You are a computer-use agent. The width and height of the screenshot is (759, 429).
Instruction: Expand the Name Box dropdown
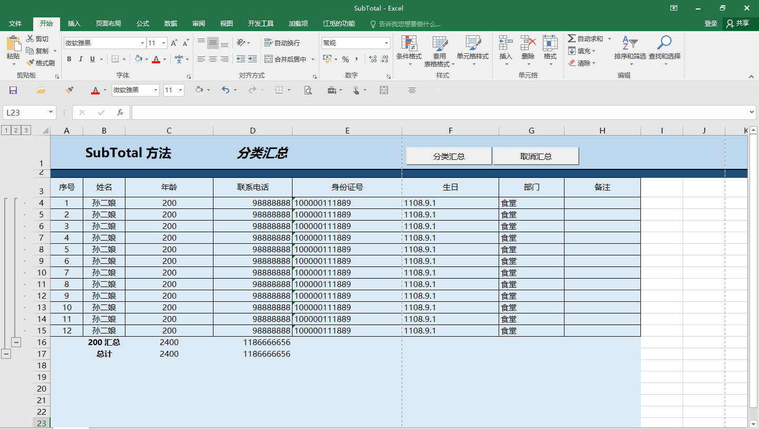point(51,112)
